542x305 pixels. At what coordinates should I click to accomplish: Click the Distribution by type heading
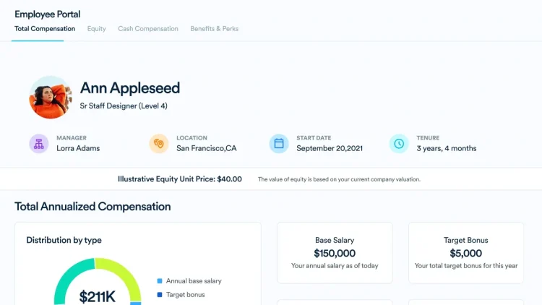point(64,240)
